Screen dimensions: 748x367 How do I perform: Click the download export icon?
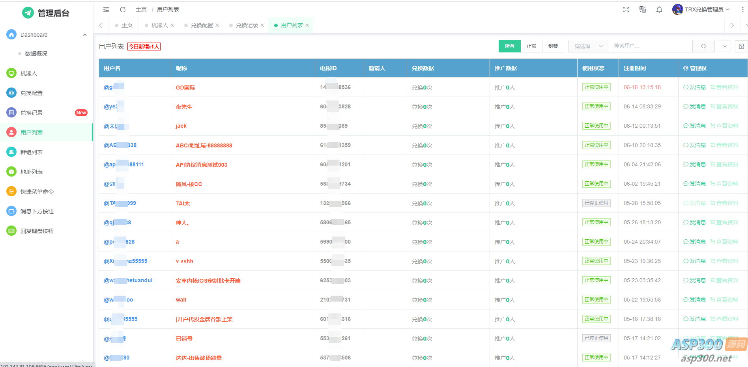[x=725, y=46]
